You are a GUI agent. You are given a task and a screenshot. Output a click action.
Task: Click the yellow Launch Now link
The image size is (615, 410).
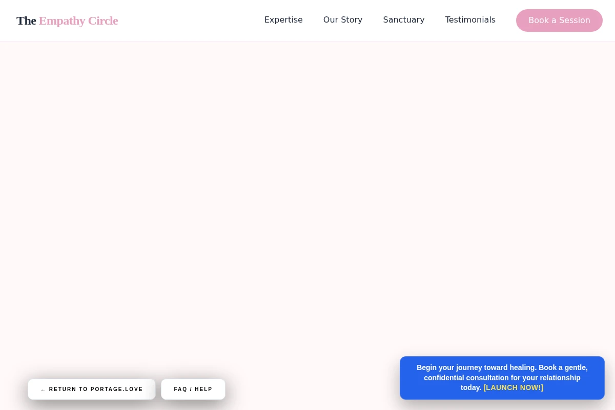click(x=513, y=387)
